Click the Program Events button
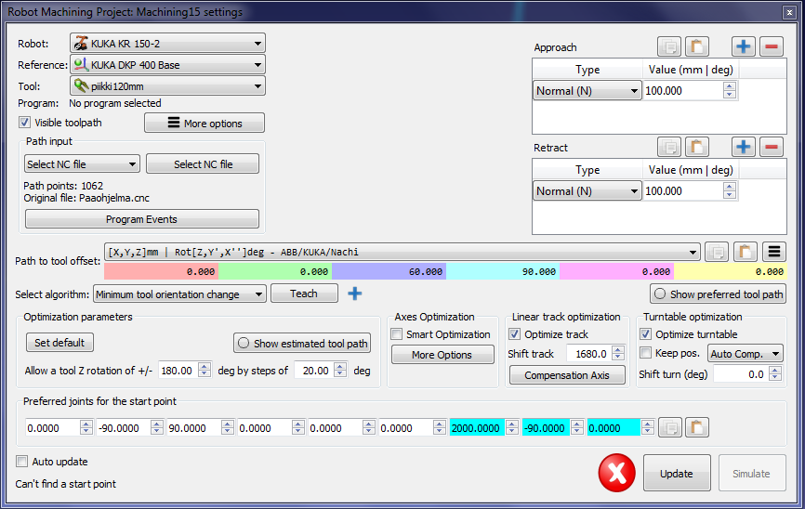The width and height of the screenshot is (805, 509). 142,219
